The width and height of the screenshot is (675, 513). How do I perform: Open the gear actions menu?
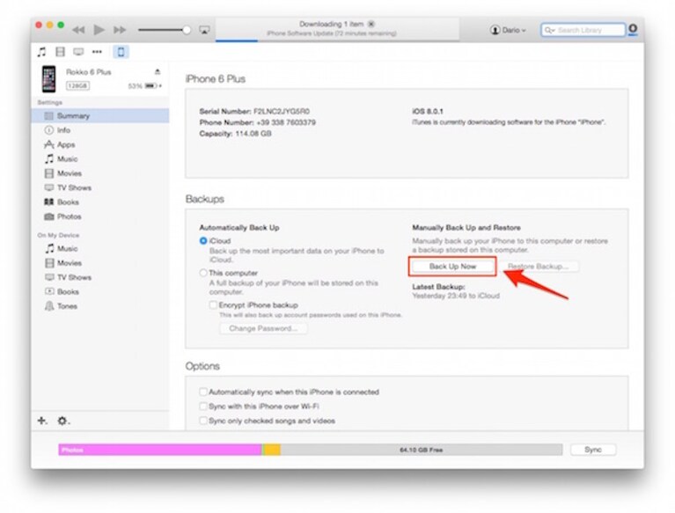[x=63, y=421]
